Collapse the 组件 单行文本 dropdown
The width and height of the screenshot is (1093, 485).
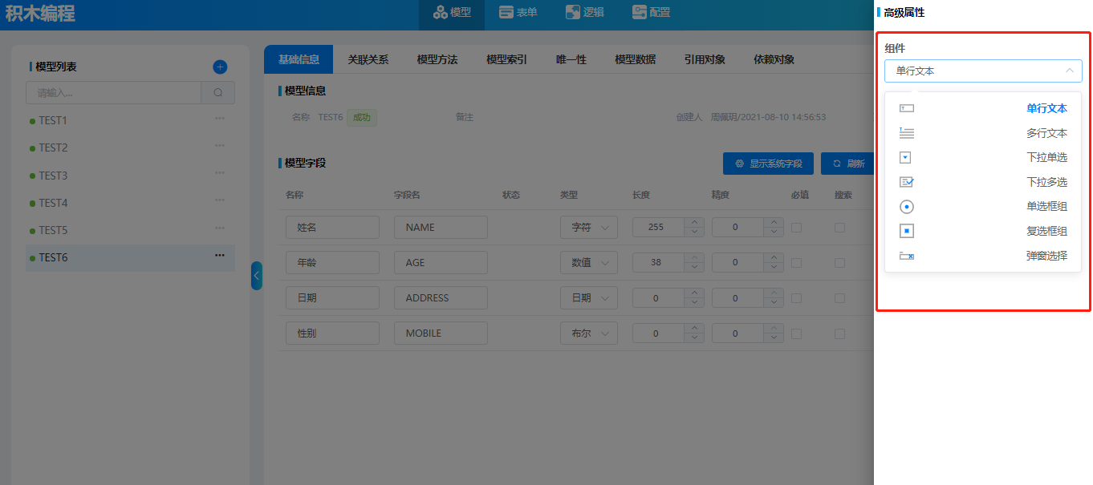[x=983, y=71]
